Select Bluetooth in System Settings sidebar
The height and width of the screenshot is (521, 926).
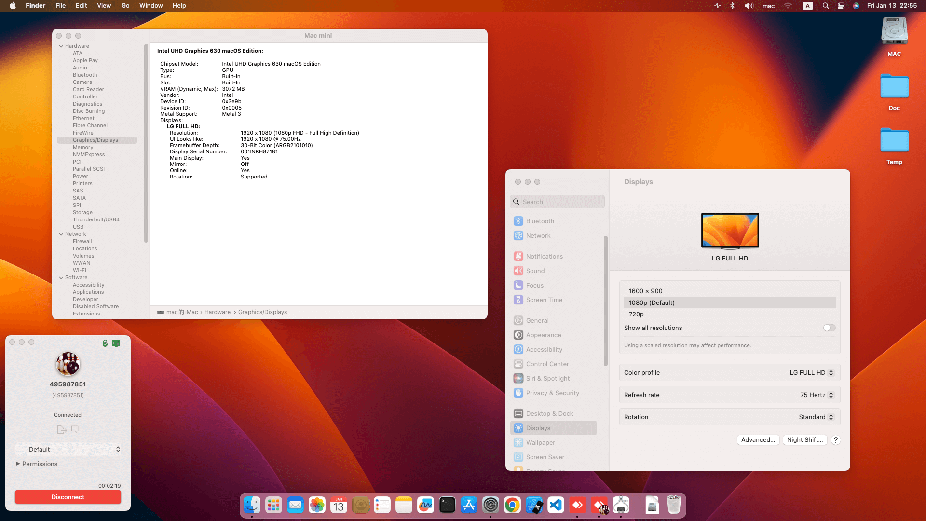coord(540,221)
